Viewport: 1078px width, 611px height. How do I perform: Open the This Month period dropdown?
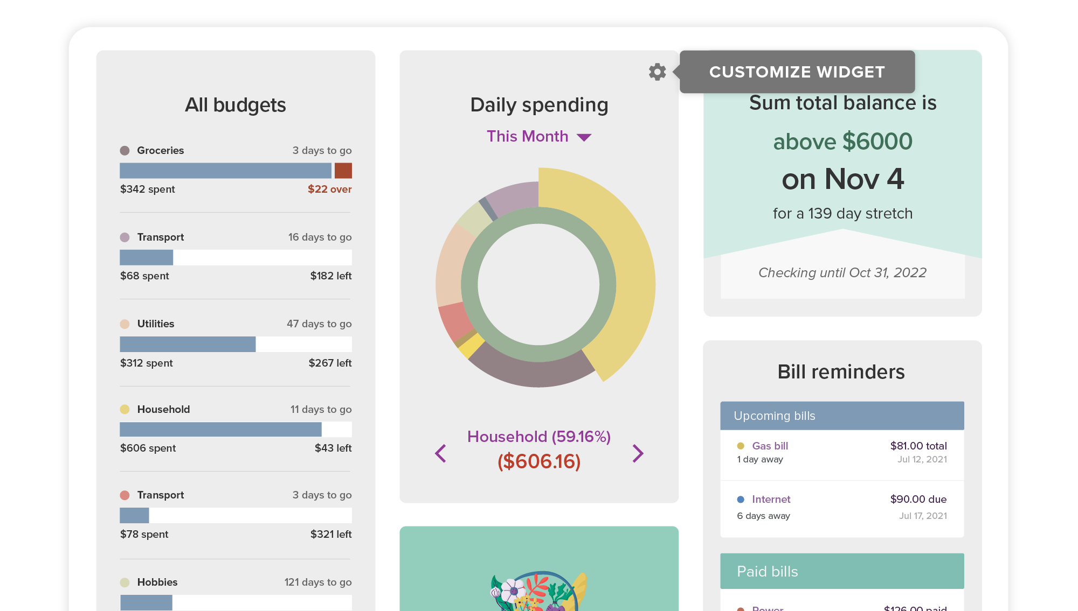tap(527, 136)
